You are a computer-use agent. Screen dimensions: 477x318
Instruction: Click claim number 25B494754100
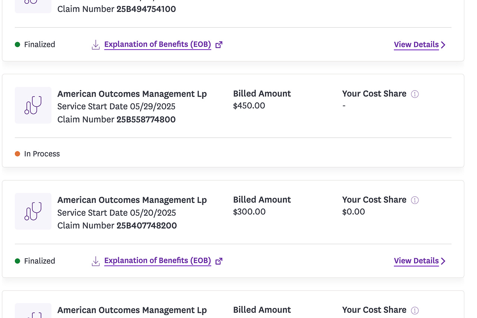click(146, 9)
